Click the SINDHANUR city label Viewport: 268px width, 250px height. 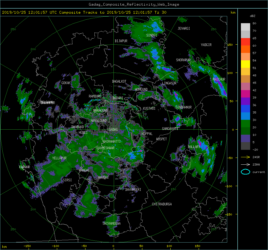click(183, 107)
